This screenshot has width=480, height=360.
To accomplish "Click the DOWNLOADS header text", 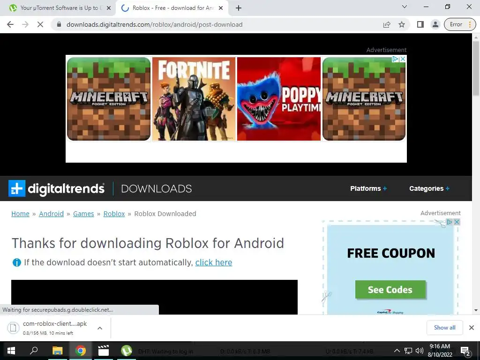I will point(157,188).
